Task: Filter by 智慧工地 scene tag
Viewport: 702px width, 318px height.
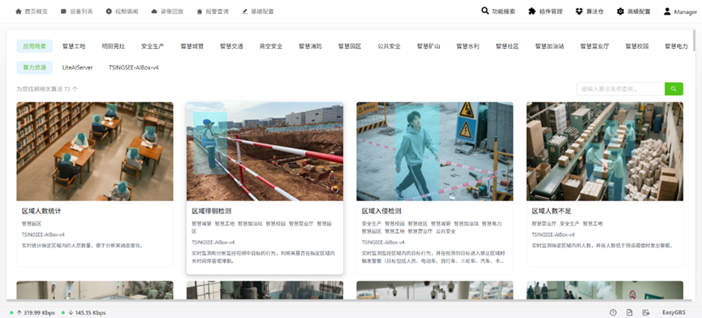Action: (x=74, y=46)
